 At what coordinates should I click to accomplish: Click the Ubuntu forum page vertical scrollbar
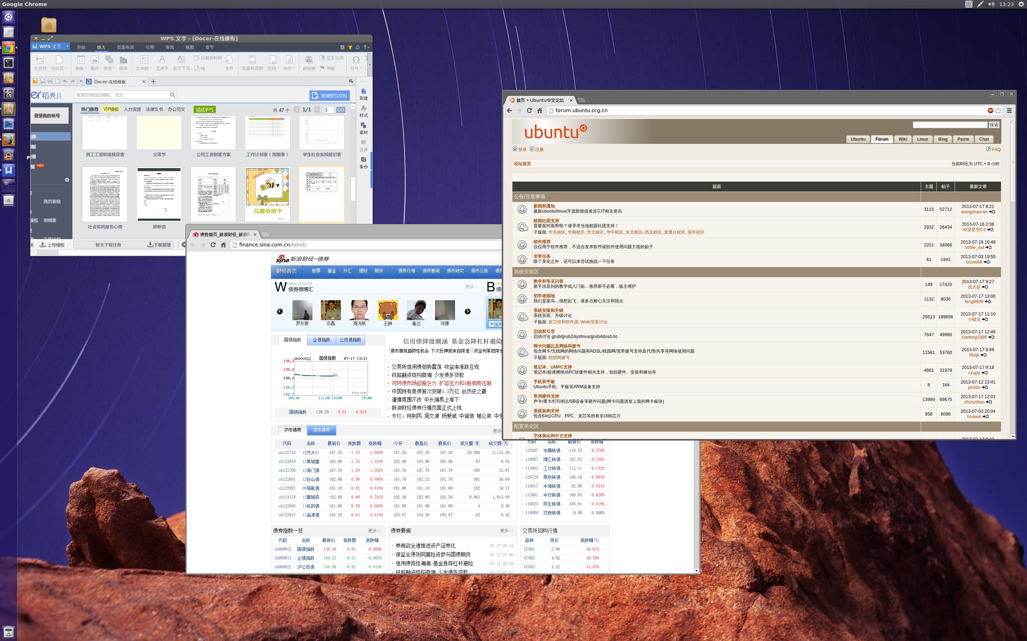[x=1013, y=162]
